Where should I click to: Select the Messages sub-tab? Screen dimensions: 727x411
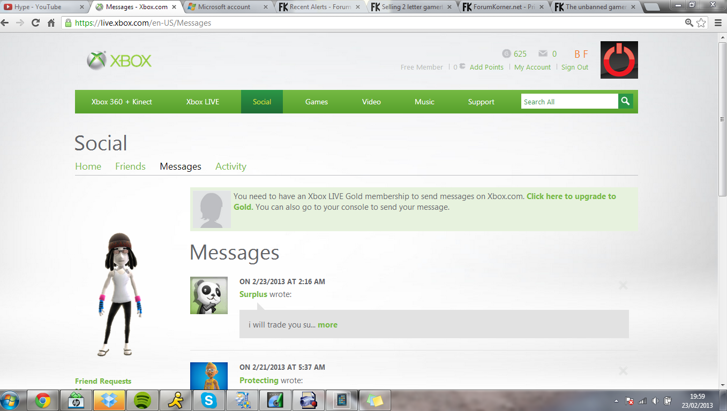tap(181, 166)
